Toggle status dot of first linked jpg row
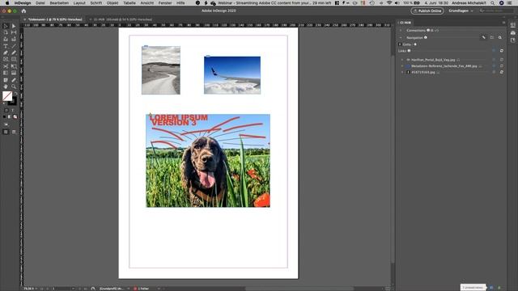The width and height of the screenshot is (518, 291). pos(494,60)
